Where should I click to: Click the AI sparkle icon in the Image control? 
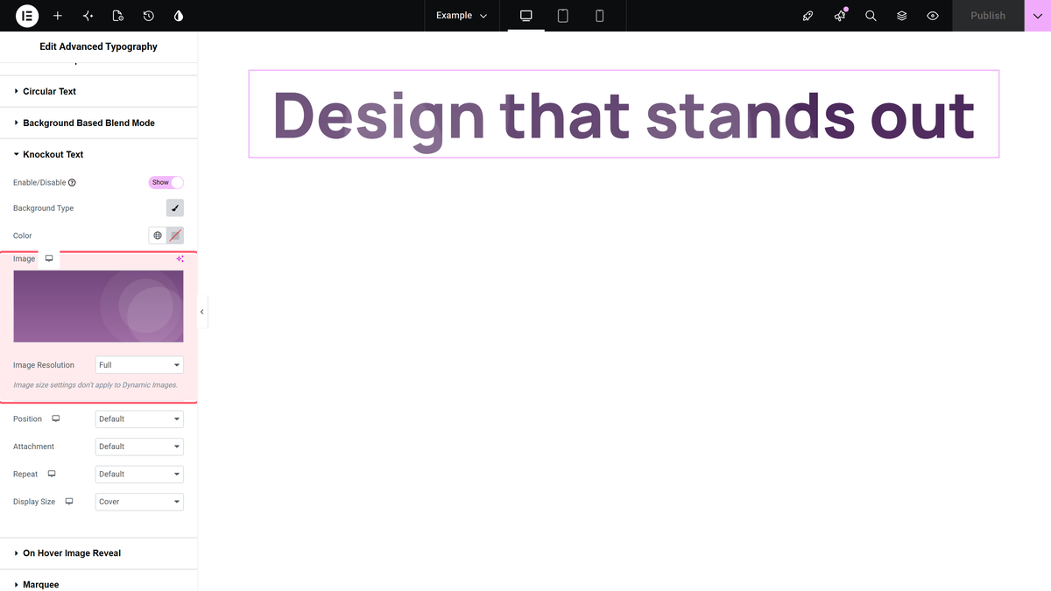coord(180,258)
